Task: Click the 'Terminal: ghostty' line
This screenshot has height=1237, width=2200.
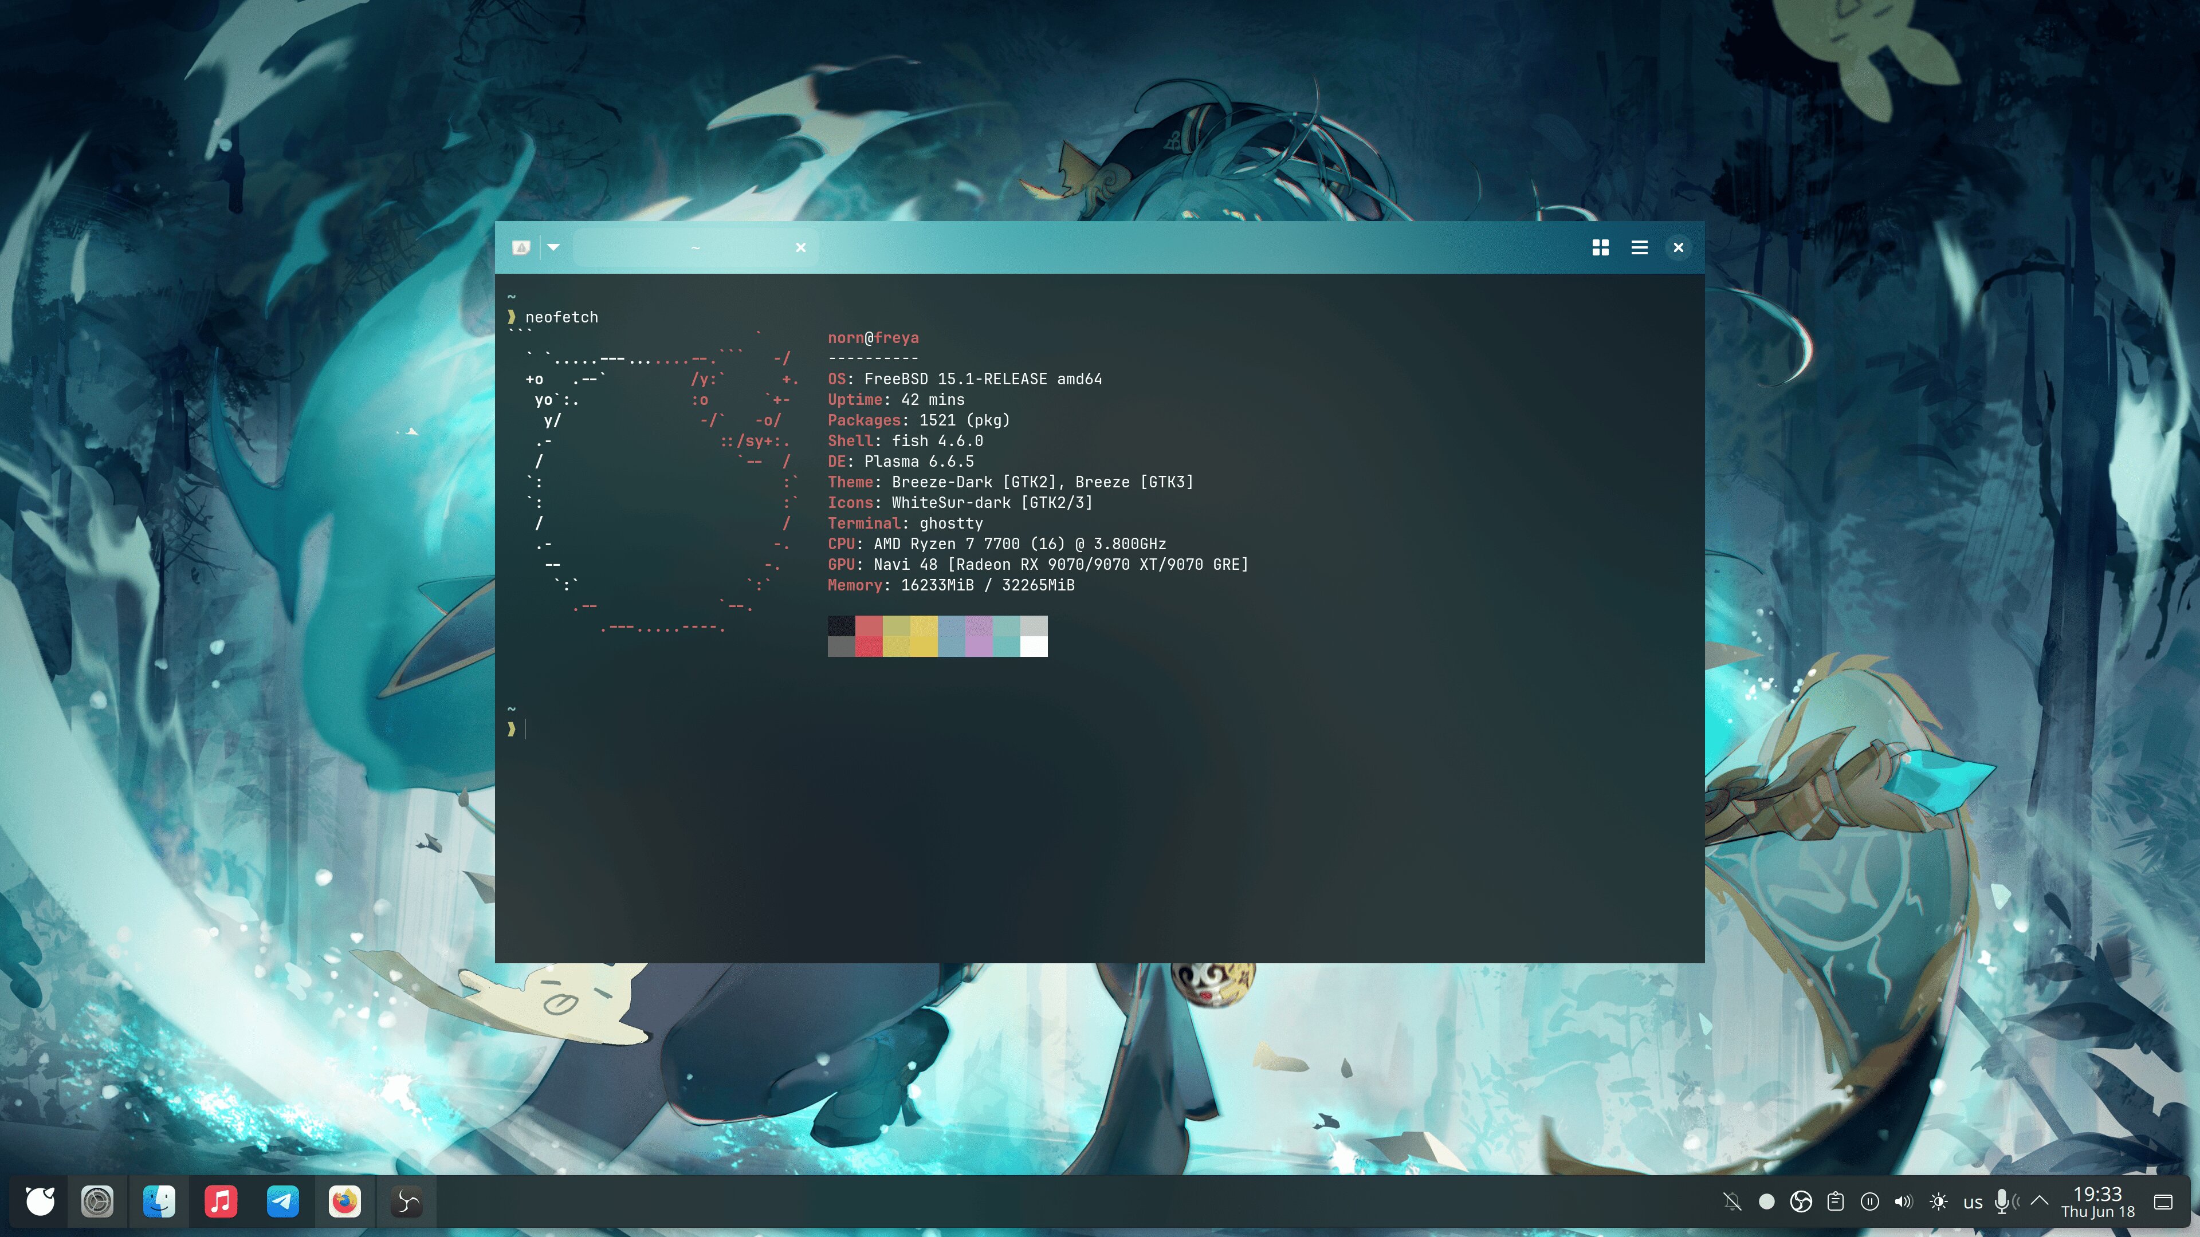Action: click(x=905, y=523)
